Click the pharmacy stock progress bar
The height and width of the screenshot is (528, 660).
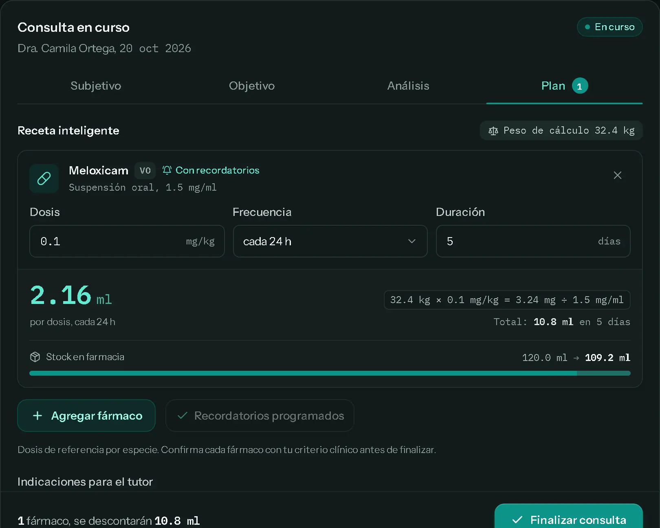(330, 373)
